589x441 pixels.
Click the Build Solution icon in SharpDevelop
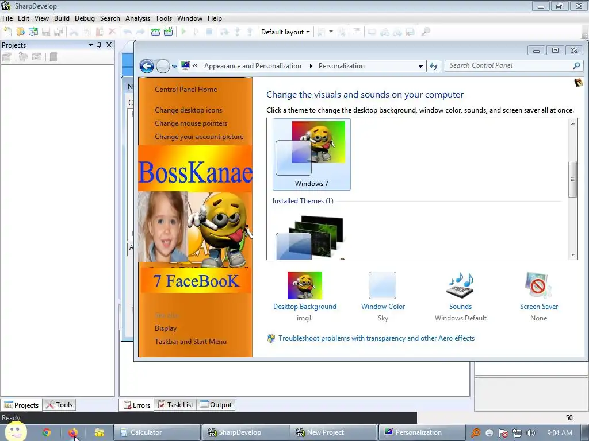pyautogui.click(x=155, y=32)
